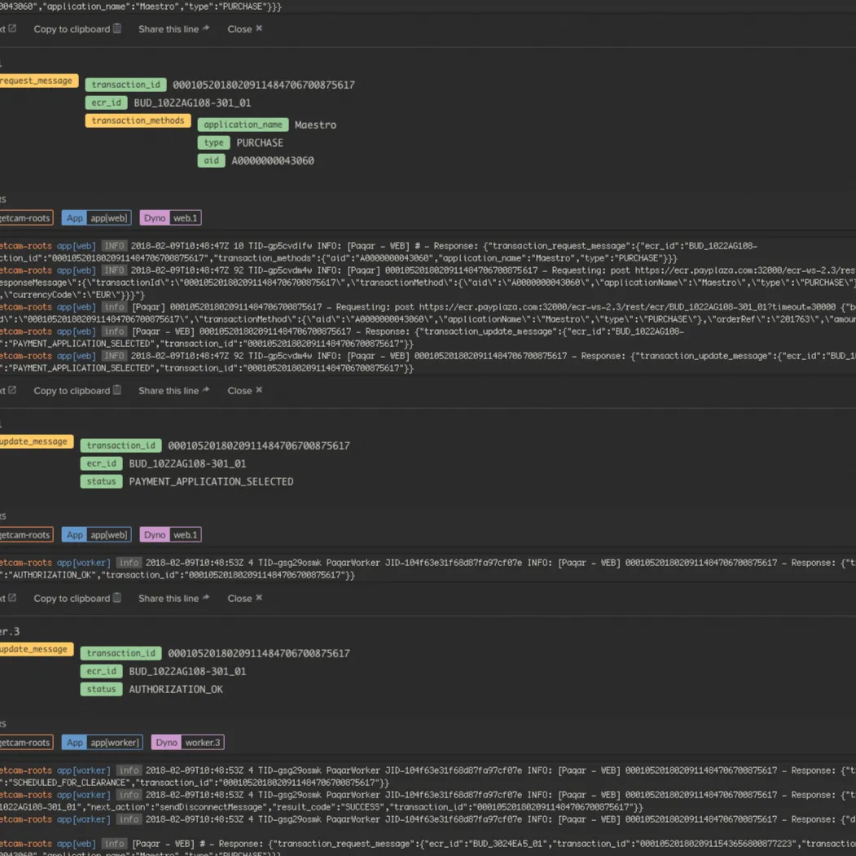Click the aid tag next to A0000000043060

(x=211, y=160)
